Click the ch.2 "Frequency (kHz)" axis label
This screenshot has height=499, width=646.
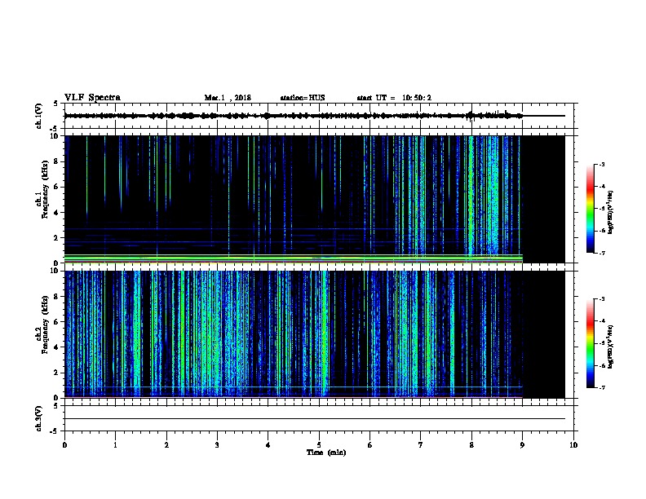point(45,325)
